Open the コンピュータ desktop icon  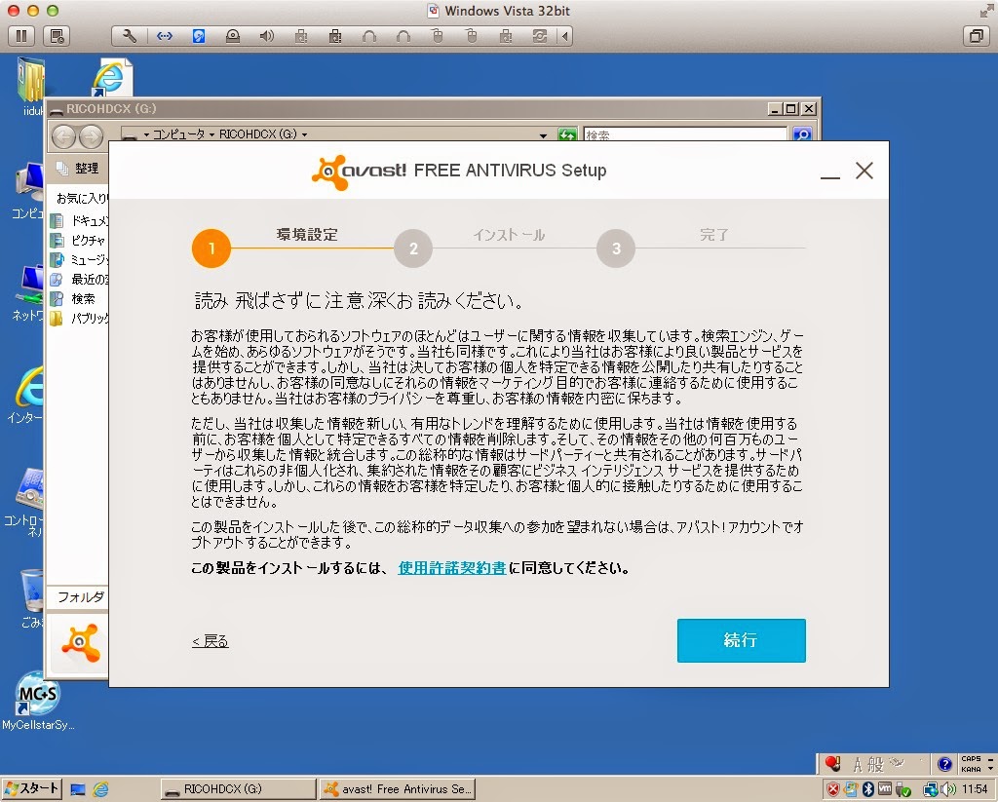pos(28,191)
